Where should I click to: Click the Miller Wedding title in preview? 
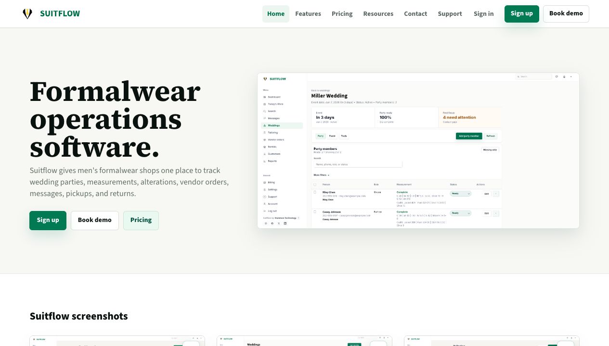329,96
